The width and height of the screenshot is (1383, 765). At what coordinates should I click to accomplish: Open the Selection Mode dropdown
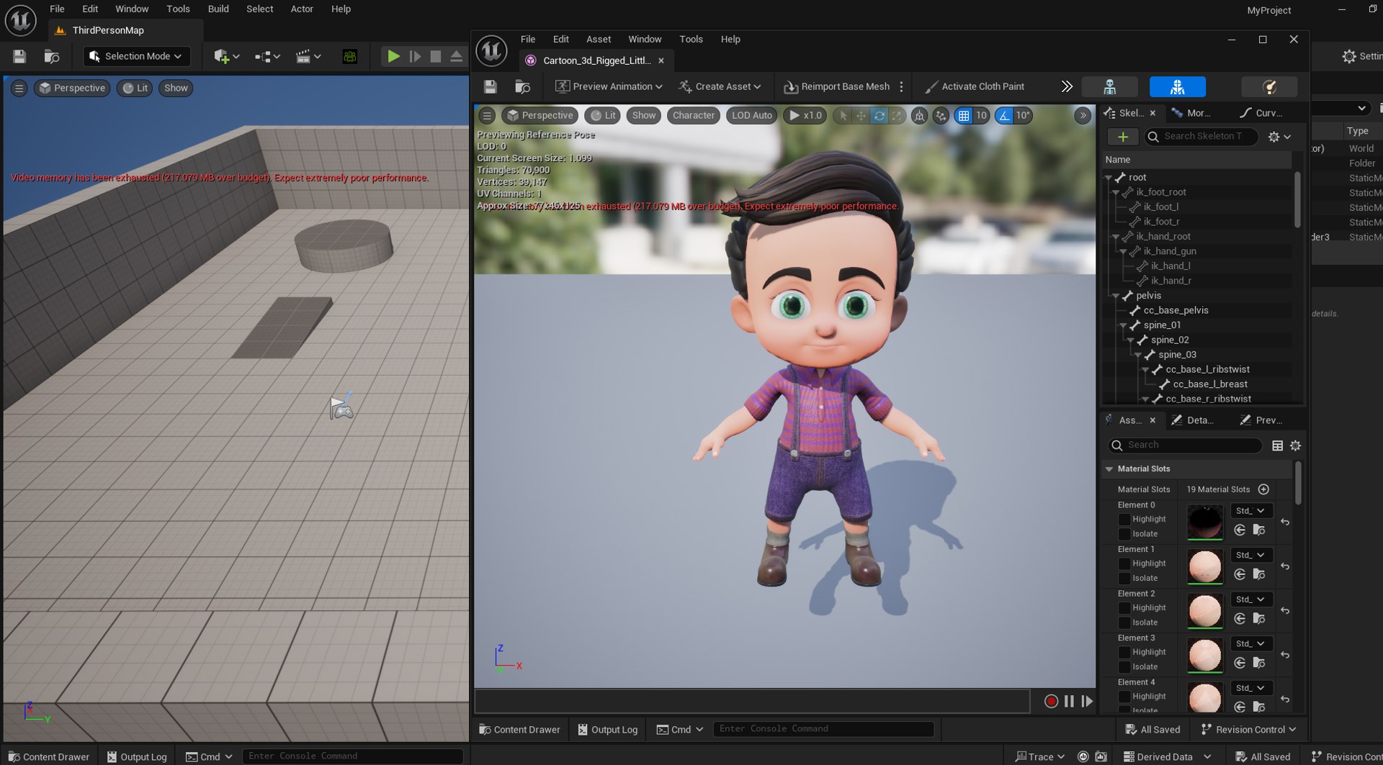(x=135, y=56)
